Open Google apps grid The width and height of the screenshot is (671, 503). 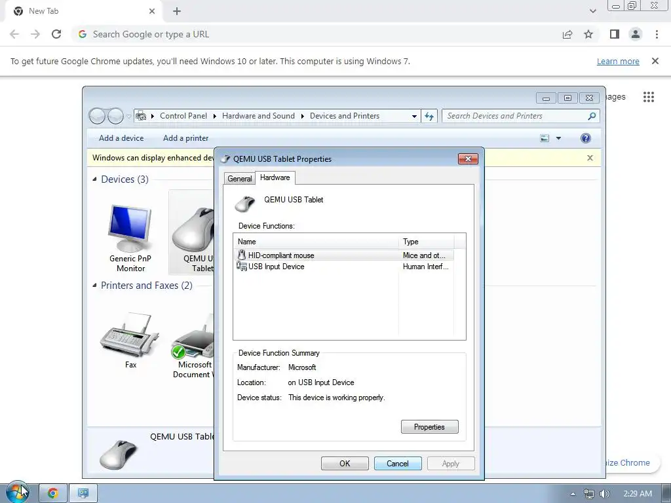[x=648, y=97]
